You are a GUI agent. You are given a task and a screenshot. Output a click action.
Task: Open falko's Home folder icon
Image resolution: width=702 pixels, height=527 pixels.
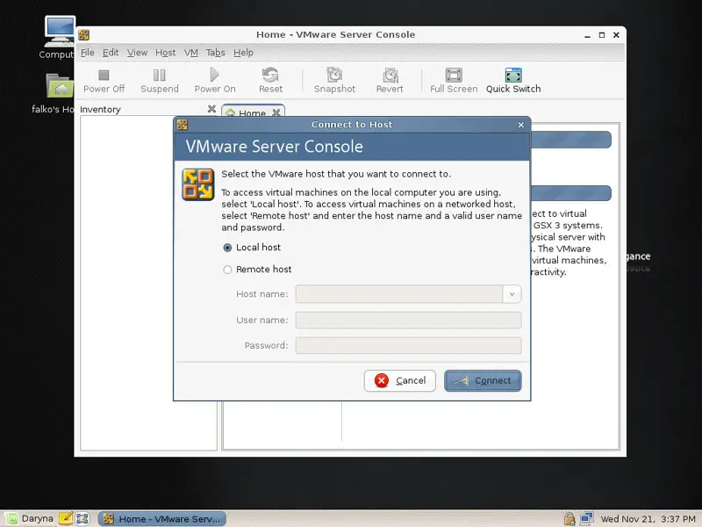(60, 85)
